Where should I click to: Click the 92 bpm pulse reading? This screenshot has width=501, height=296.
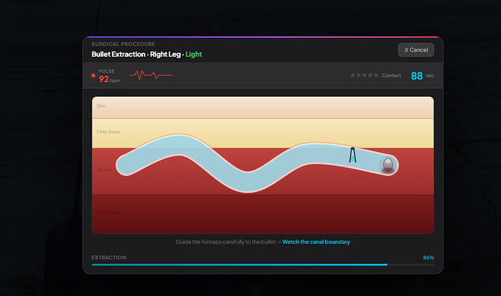point(109,79)
